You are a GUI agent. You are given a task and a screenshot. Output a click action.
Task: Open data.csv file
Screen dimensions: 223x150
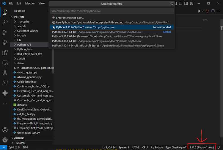point(22,105)
